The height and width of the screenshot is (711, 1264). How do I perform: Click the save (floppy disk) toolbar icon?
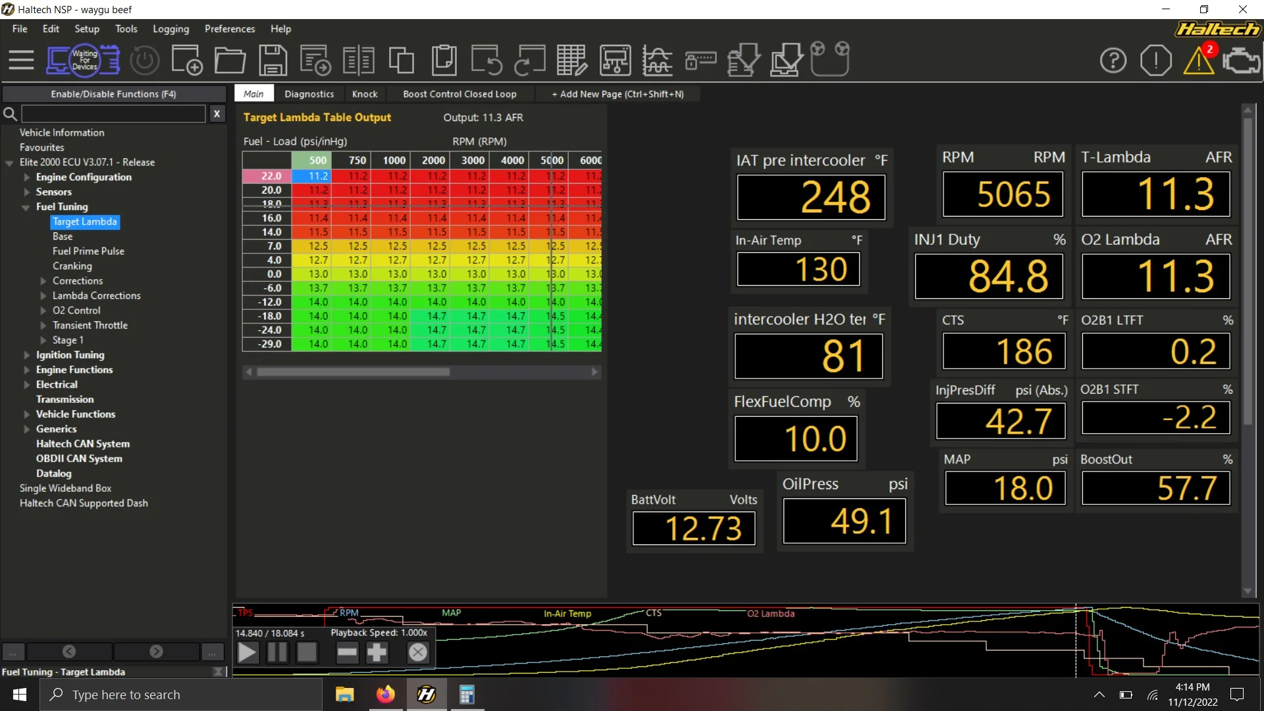(273, 61)
